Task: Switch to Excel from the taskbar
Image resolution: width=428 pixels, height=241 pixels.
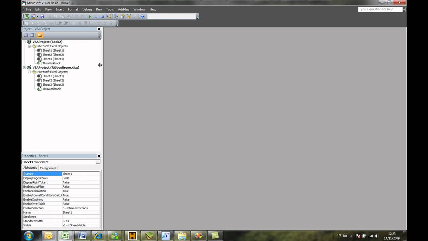Action: click(65, 236)
